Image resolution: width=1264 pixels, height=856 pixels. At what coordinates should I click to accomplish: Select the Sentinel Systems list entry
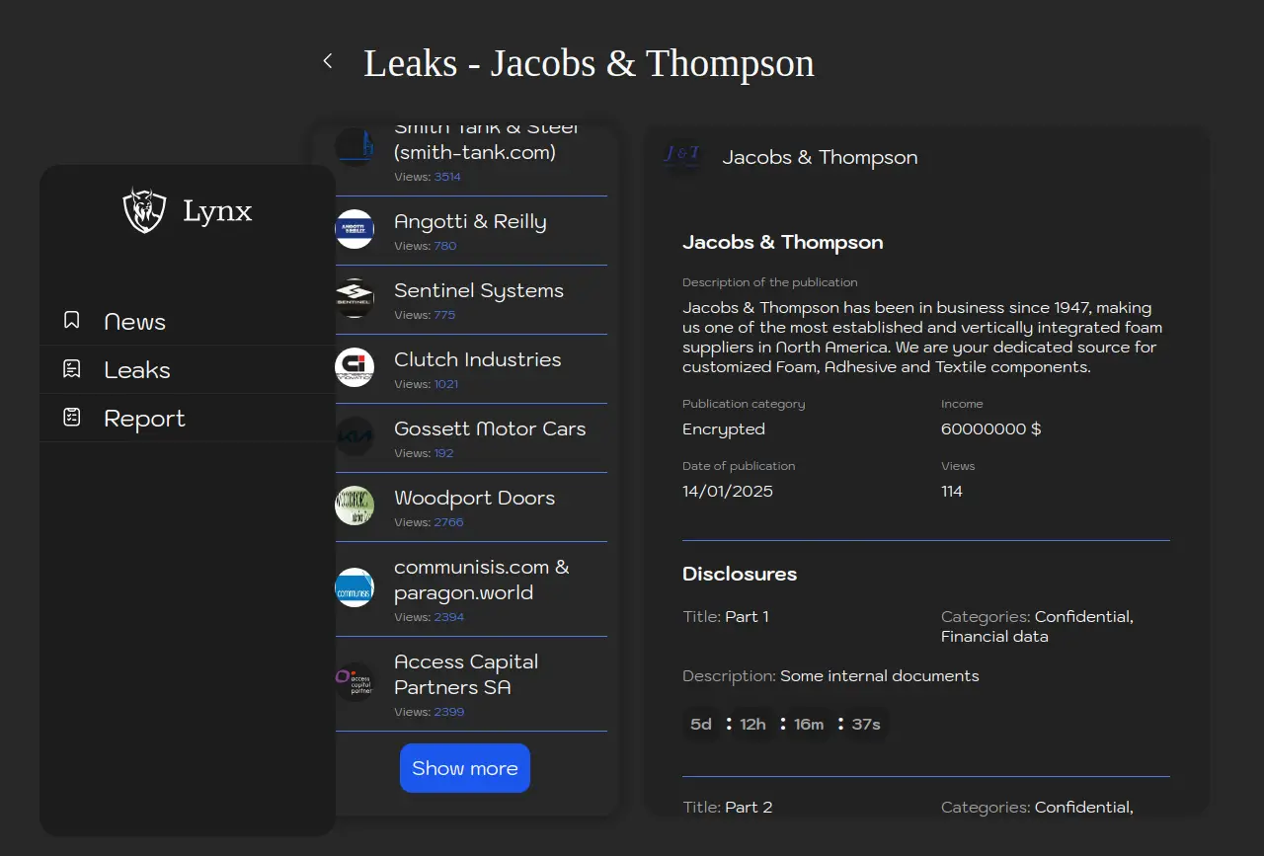coord(479,291)
